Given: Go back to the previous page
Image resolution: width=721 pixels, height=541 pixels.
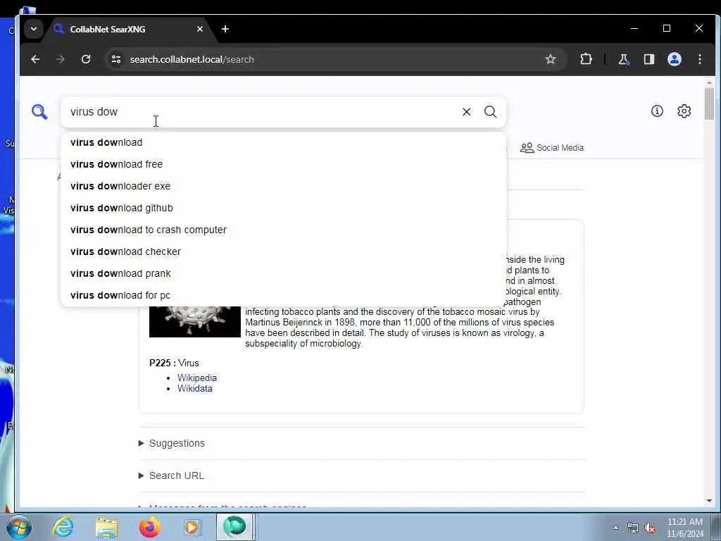Looking at the screenshot, I should (x=35, y=59).
